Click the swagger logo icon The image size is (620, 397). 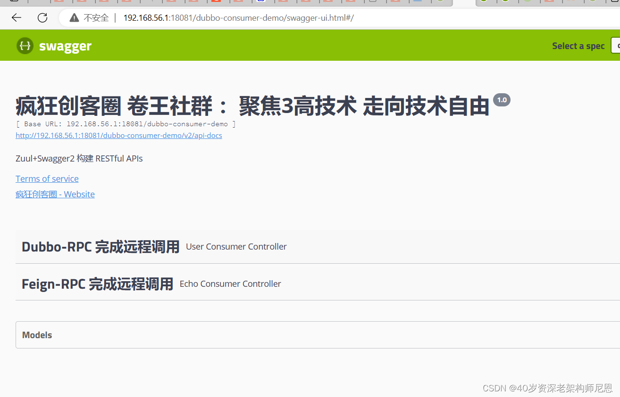(x=25, y=46)
